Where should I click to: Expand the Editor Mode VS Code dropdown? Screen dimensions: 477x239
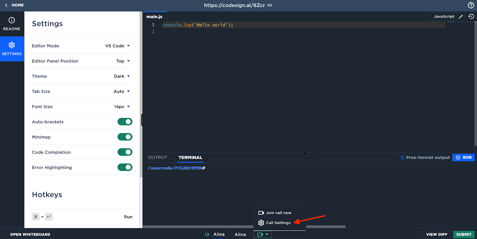[x=118, y=46]
